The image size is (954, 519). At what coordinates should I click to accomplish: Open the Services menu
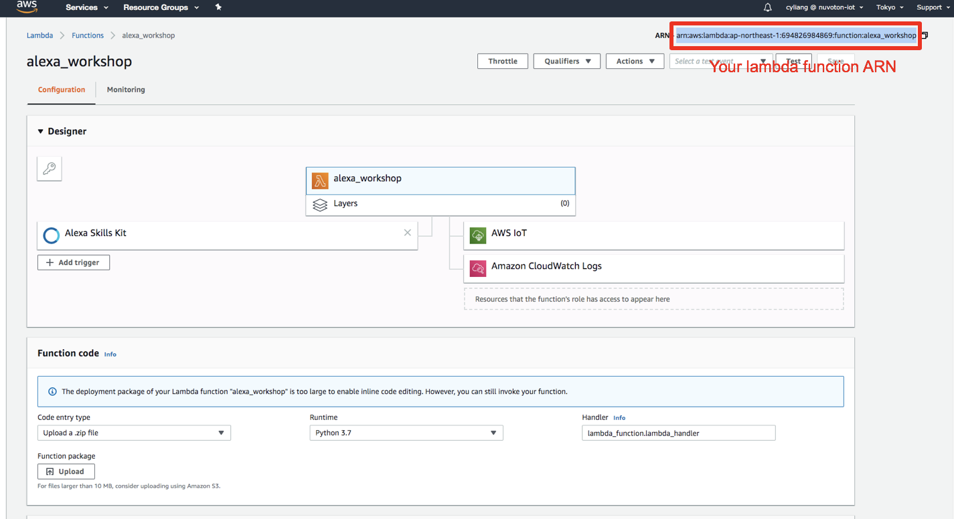coord(87,7)
